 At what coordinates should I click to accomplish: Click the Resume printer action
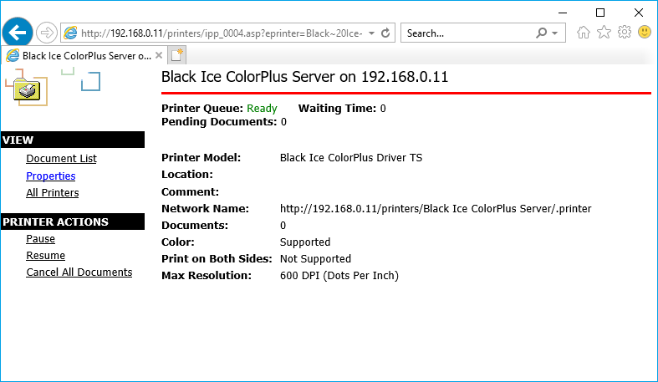46,256
